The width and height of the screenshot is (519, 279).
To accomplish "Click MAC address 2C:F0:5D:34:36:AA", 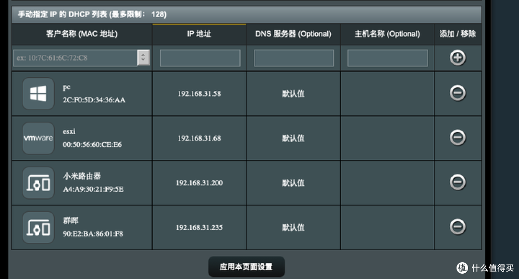I will (x=94, y=100).
